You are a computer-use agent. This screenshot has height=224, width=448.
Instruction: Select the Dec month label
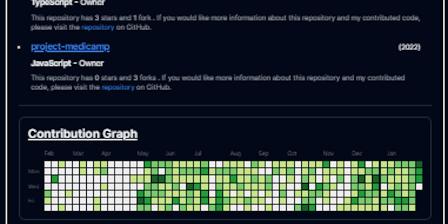357,154
